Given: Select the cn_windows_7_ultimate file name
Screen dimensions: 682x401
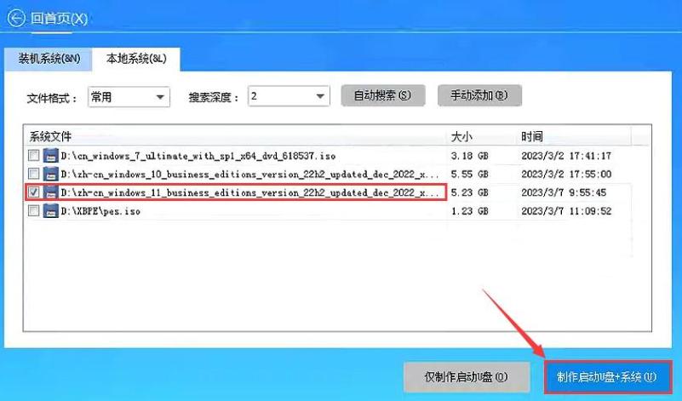Looking at the screenshot, I should click(x=198, y=156).
